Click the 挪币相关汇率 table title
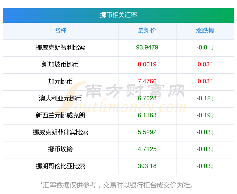Image resolution: width=237 pixels, height=194 pixels. pyautogui.click(x=118, y=15)
